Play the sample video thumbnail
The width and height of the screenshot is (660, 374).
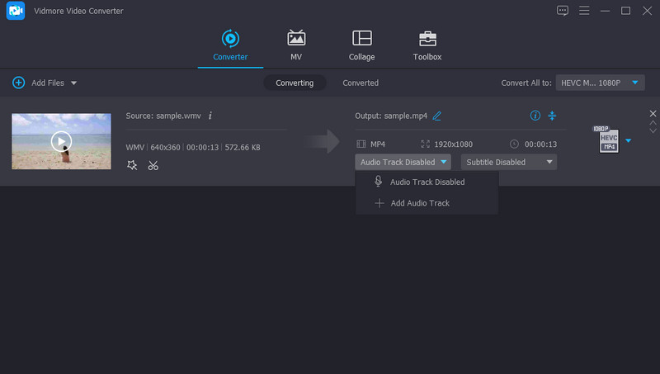click(x=61, y=141)
